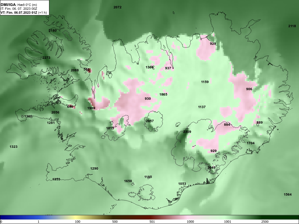
Task: Click the 2118 value in the northeast
Action: pos(292,26)
